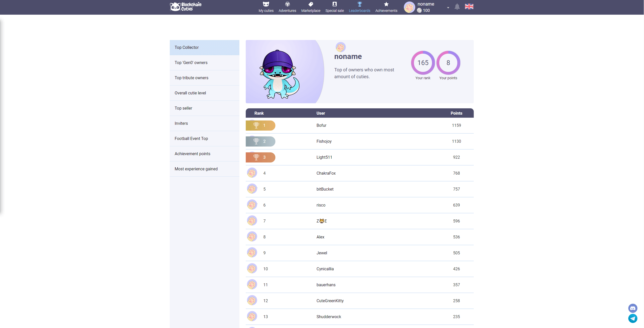The width and height of the screenshot is (644, 328).
Task: Click the paw avatar in bitBucket row
Action: coord(252,189)
